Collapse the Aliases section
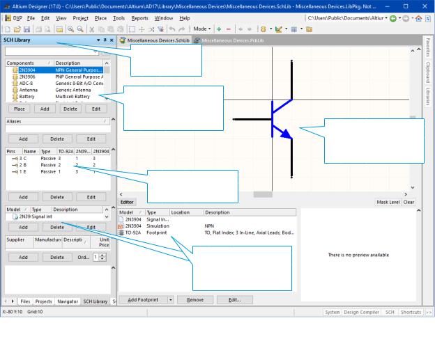 113,120
